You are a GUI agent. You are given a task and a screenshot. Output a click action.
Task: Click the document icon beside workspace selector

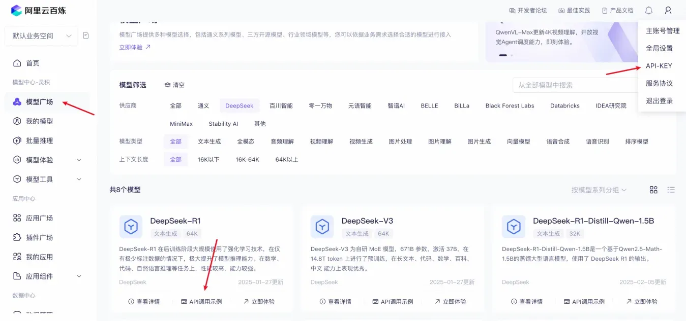(x=86, y=35)
